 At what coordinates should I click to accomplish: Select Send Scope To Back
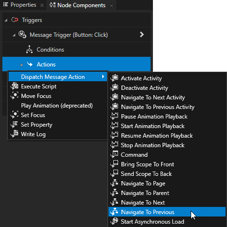pyautogui.click(x=167, y=174)
